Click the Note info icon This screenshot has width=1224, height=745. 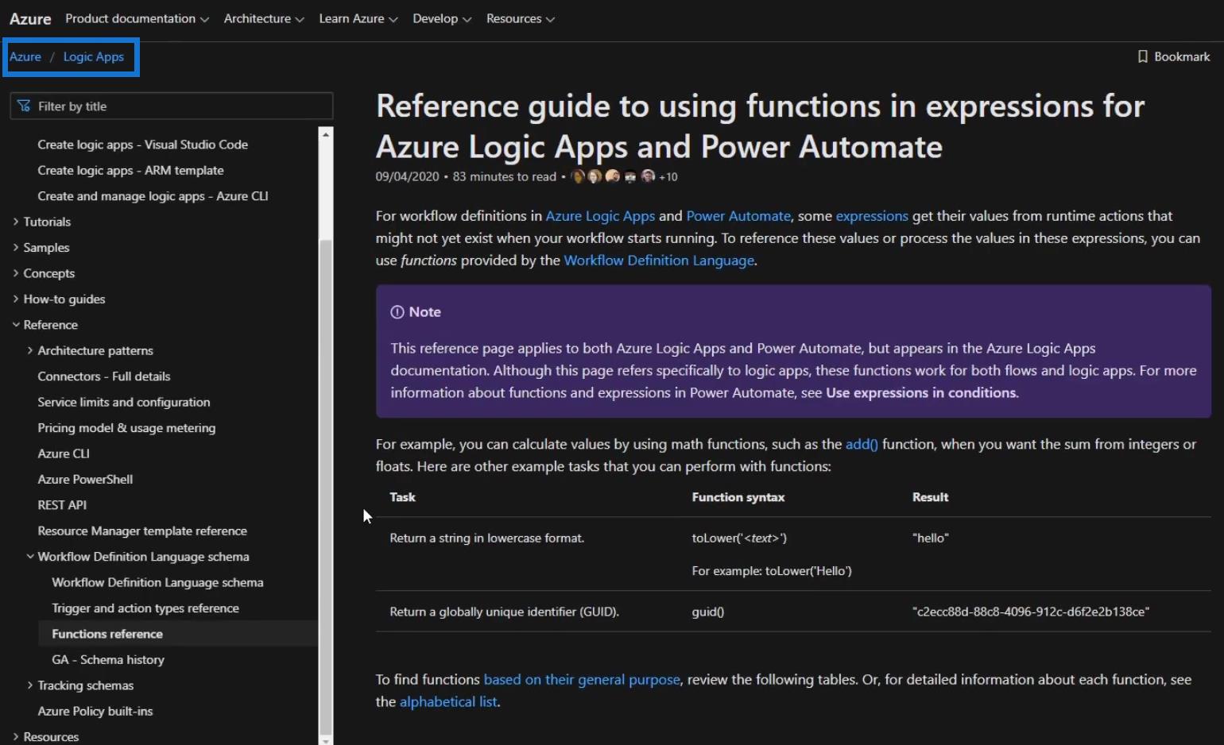(397, 312)
